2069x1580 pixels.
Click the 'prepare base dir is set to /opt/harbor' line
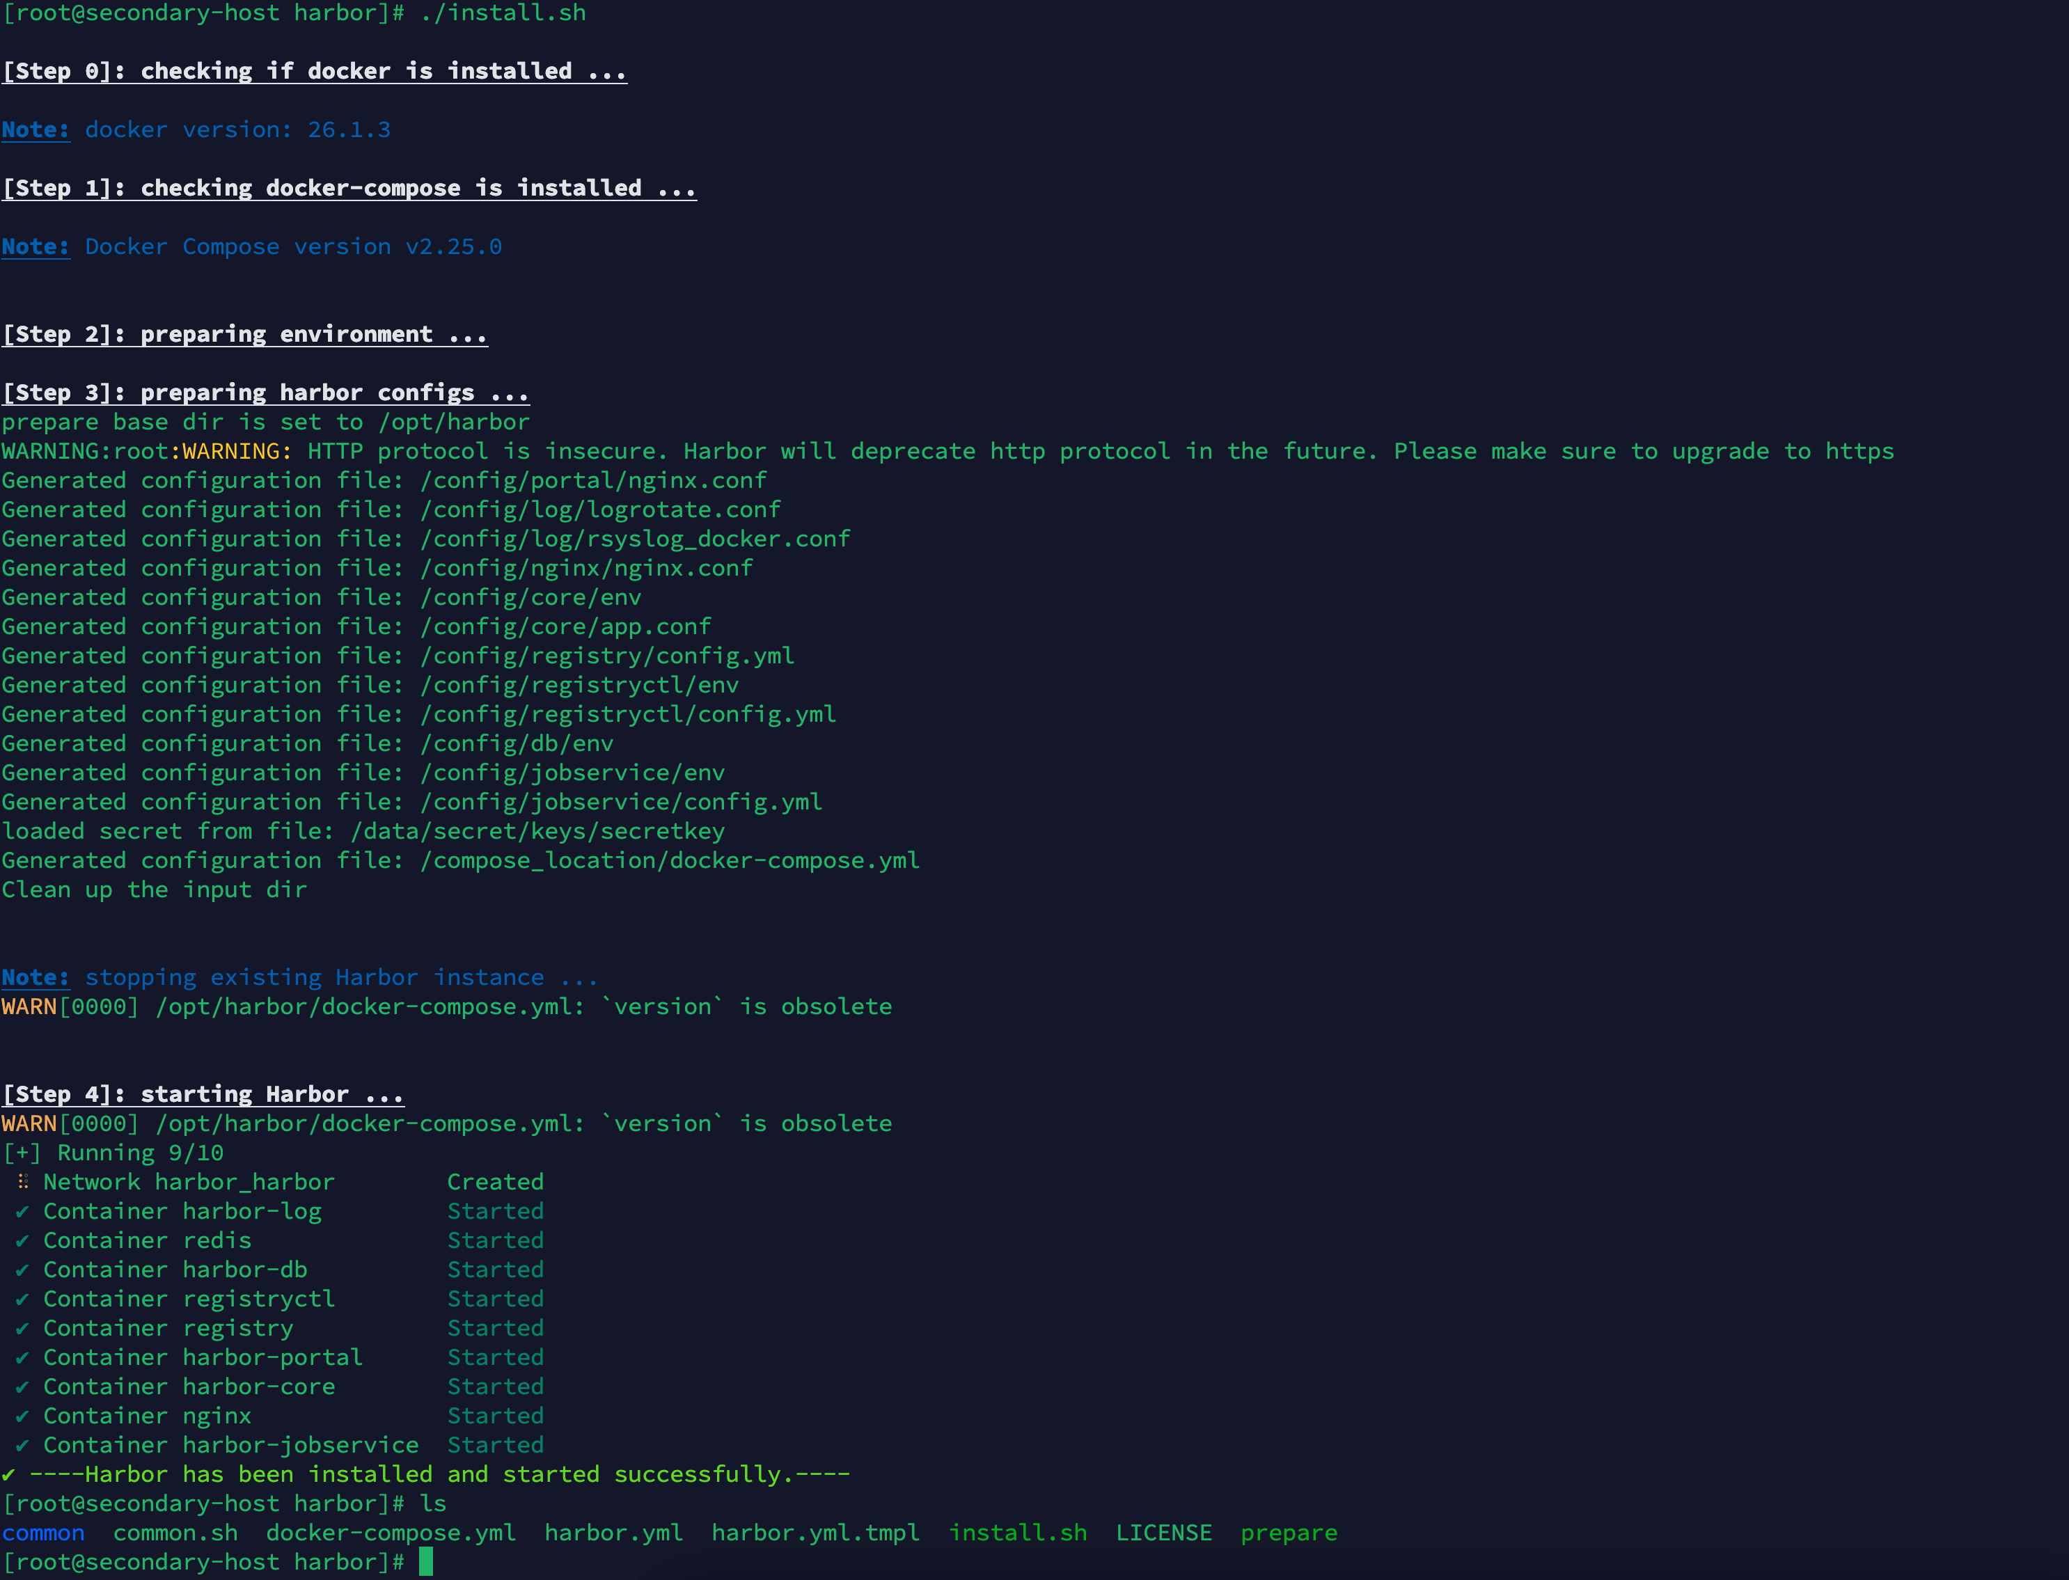tap(265, 422)
